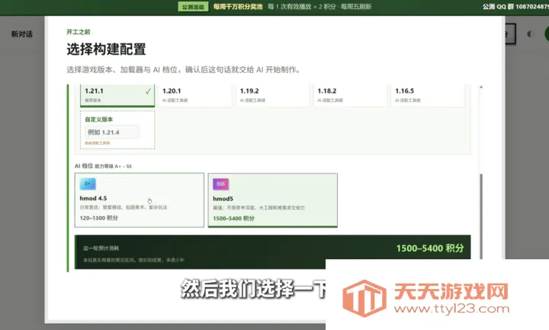Click the checkmark on version 1.21.1
This screenshot has width=549, height=330.
click(x=148, y=91)
